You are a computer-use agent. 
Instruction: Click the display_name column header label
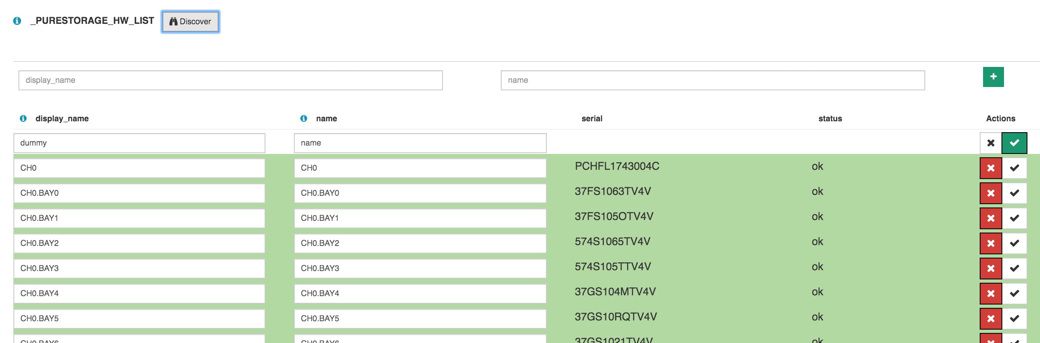(62, 119)
